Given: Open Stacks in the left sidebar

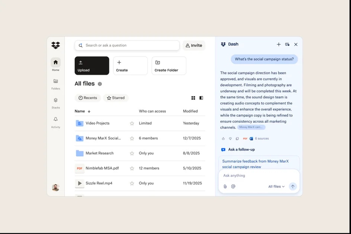Looking at the screenshot, I should tap(55, 100).
